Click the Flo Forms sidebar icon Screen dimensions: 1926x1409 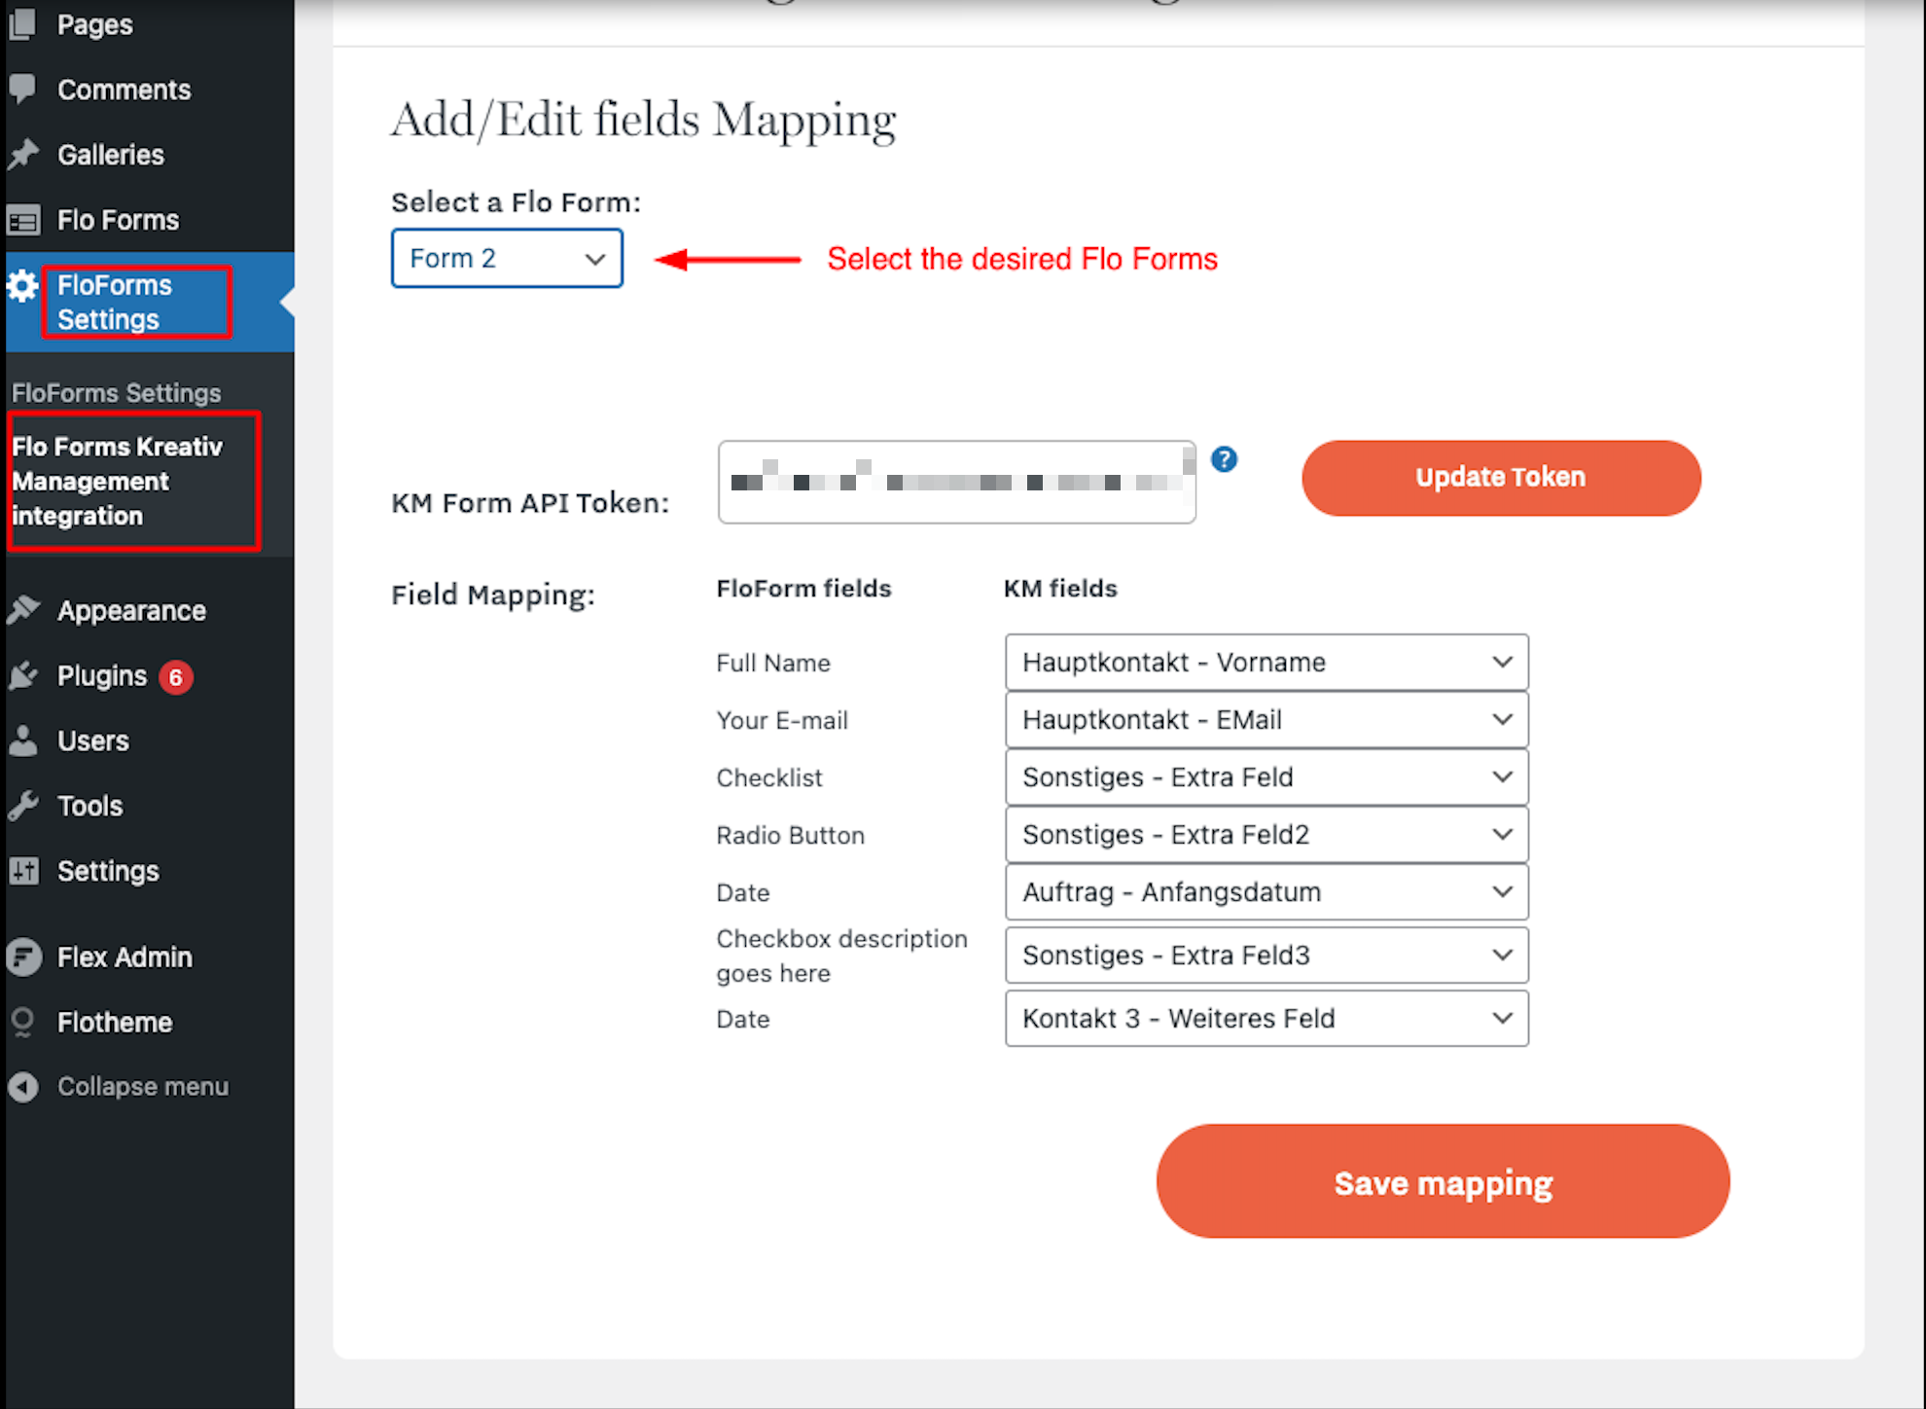[22, 220]
